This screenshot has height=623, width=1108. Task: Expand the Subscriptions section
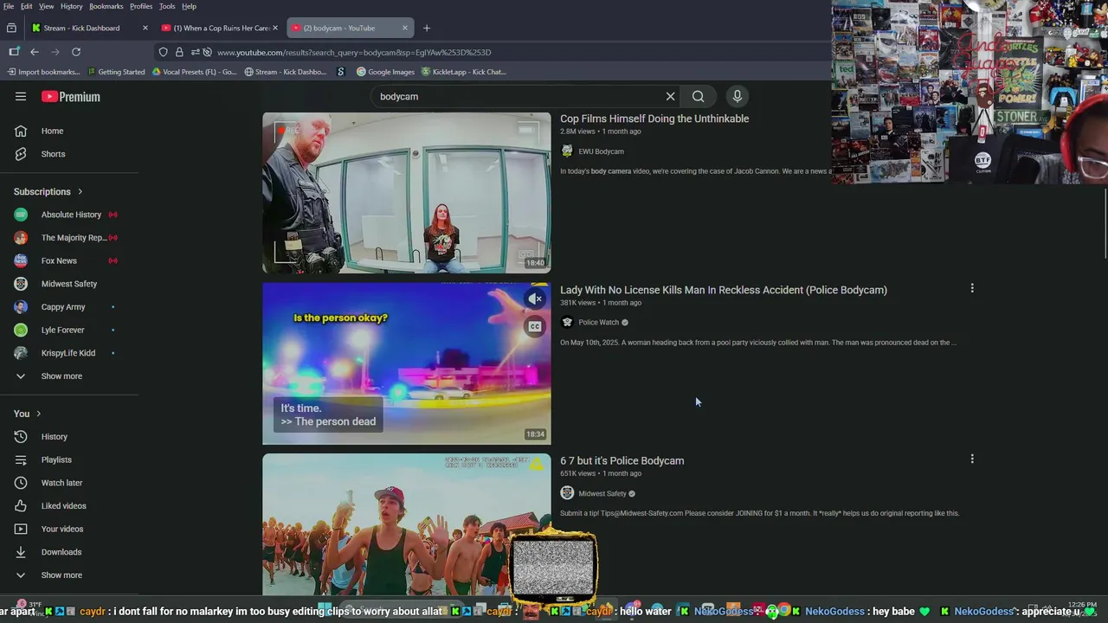pos(48,192)
